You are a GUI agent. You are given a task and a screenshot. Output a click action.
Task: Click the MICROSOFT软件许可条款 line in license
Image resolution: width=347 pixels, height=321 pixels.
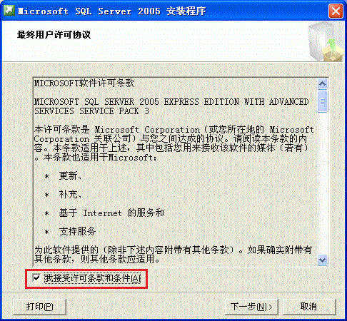pos(84,83)
